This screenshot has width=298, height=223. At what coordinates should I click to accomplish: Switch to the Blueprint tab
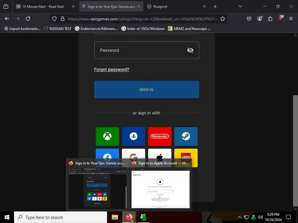[x=160, y=7]
